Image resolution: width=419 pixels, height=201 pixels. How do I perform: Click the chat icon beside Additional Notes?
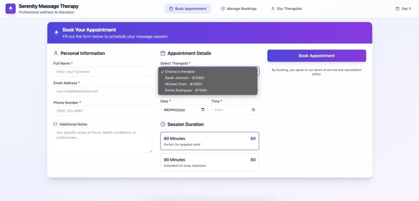click(x=55, y=124)
